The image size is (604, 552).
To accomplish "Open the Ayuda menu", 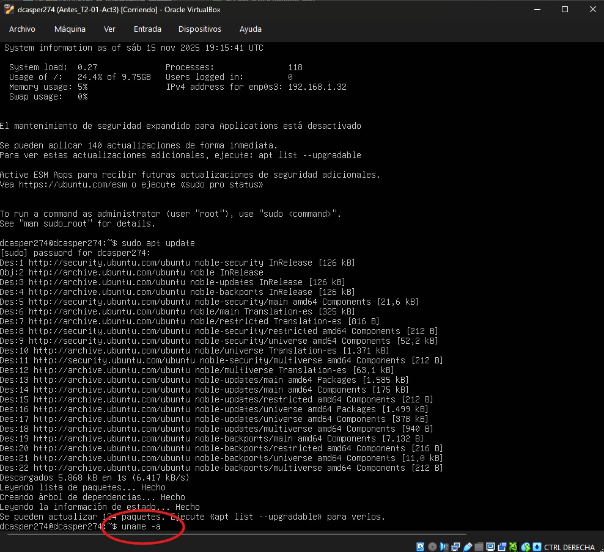I will [251, 29].
